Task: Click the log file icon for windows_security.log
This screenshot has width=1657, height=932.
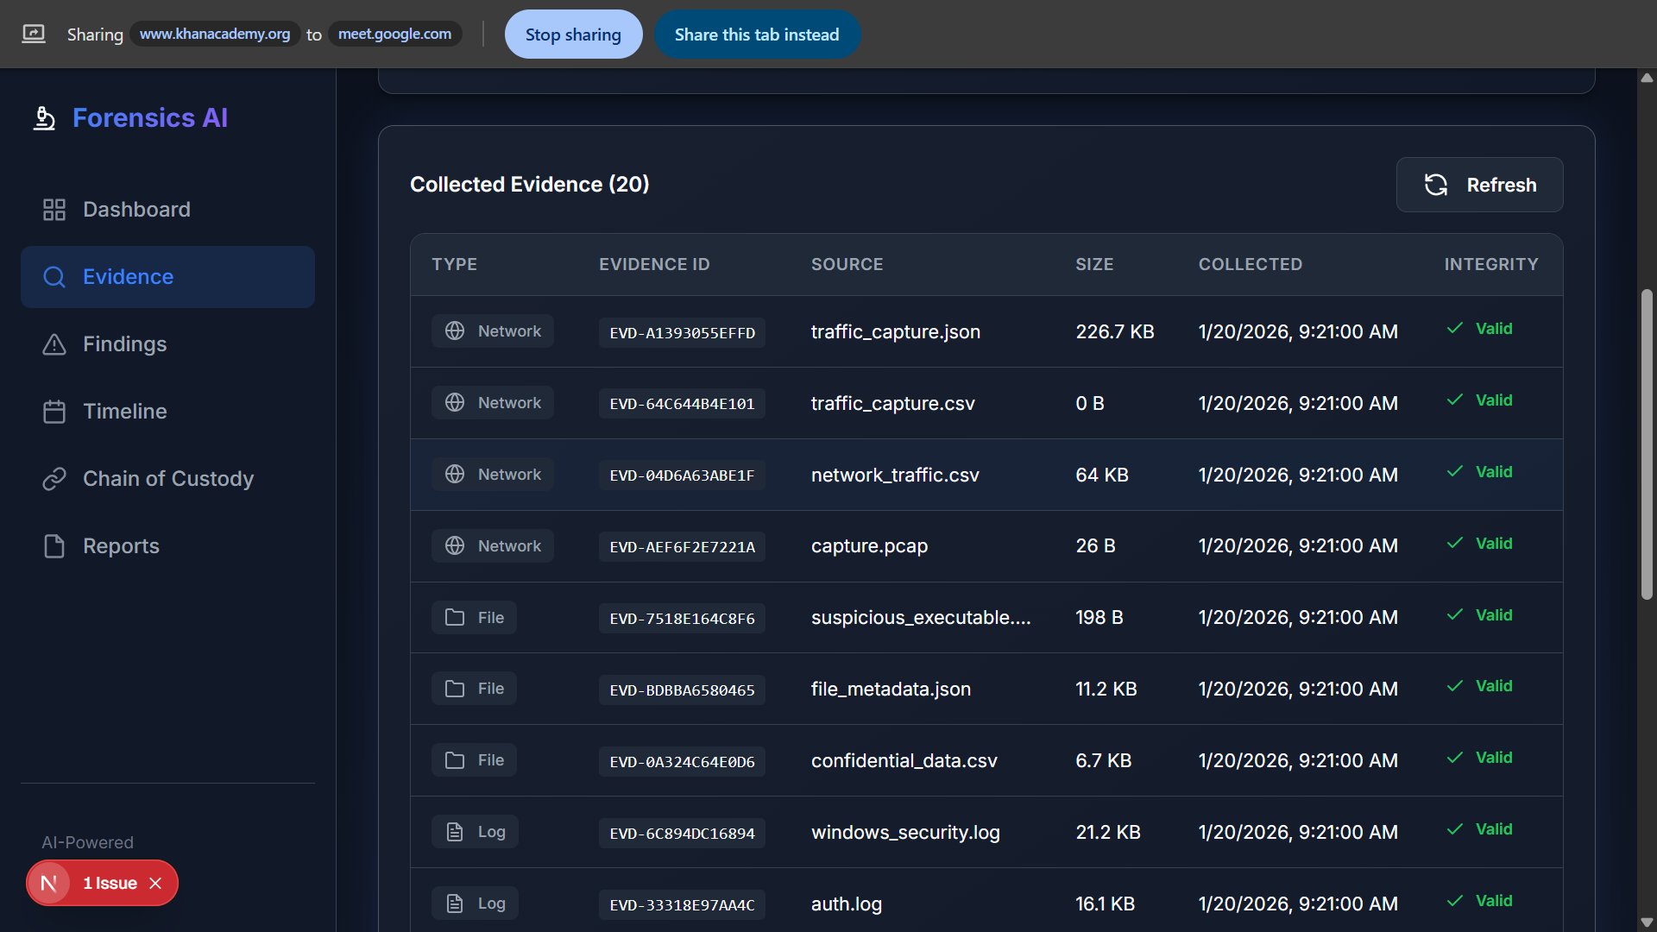Action: (x=455, y=832)
